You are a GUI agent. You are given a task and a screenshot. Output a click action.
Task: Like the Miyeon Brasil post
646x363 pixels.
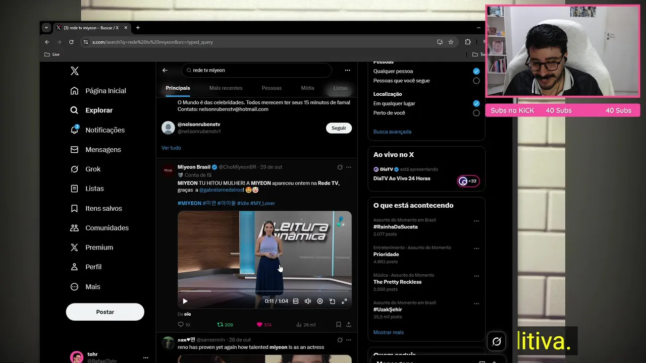(x=264, y=325)
